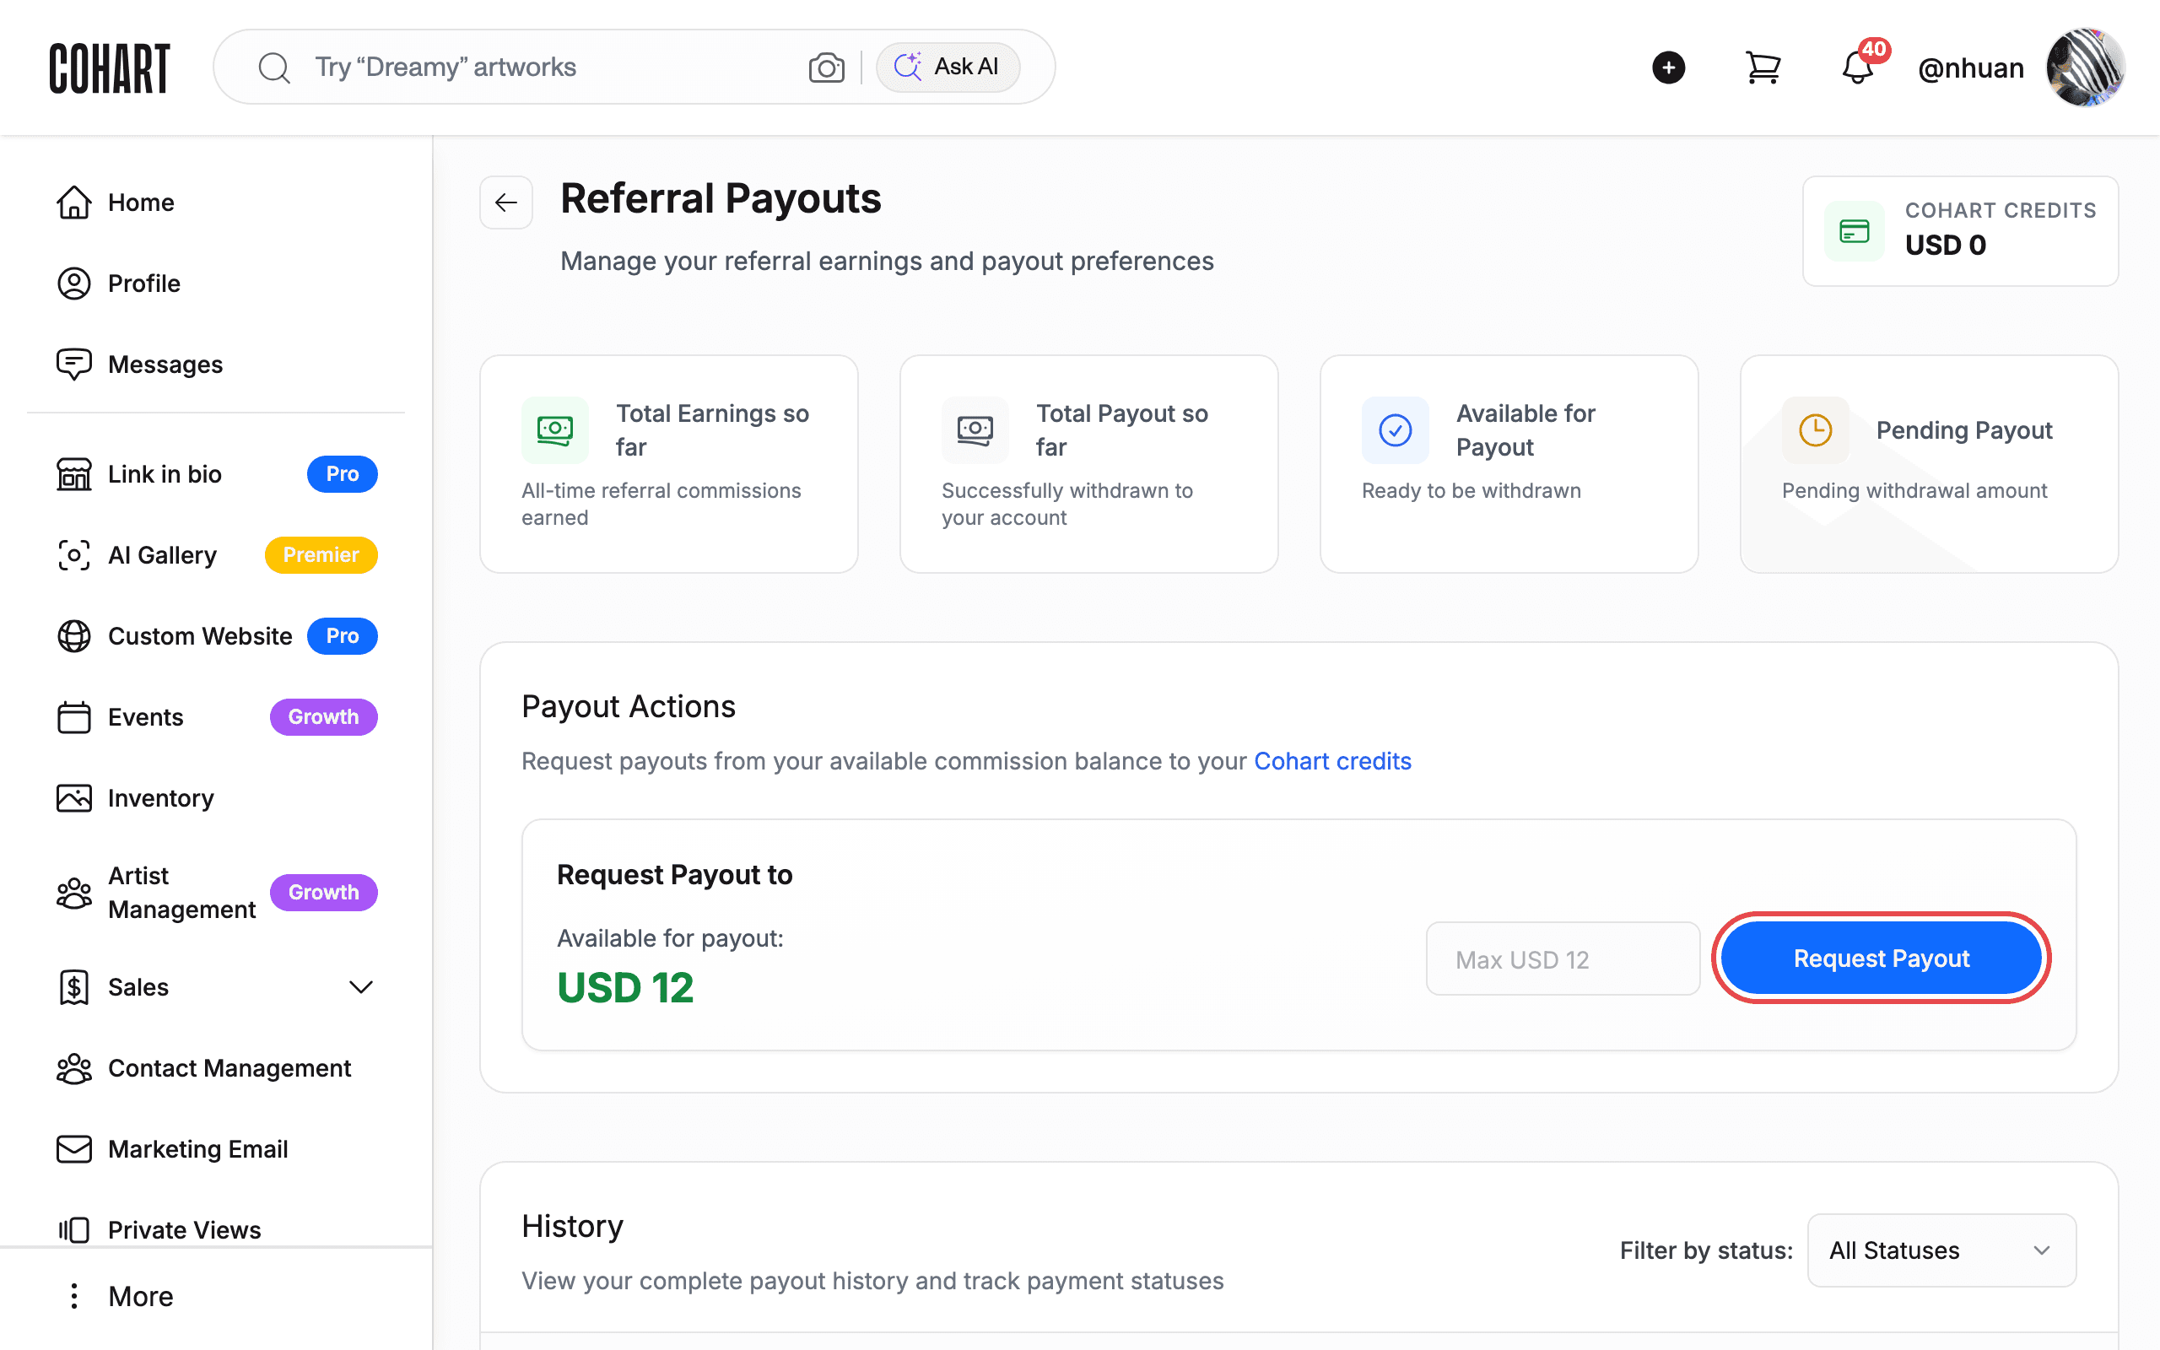Click the plus create icon
The width and height of the screenshot is (2160, 1350).
[x=1668, y=67]
